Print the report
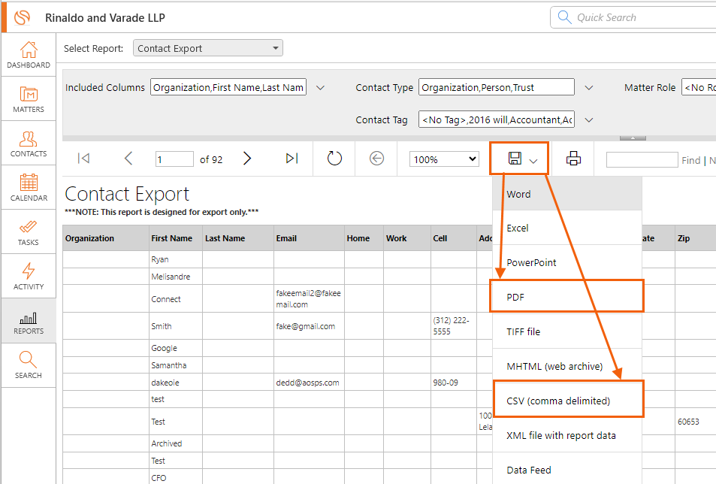 [x=573, y=159]
